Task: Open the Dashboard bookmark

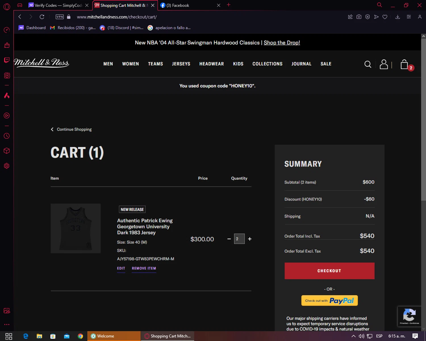Action: (32, 28)
